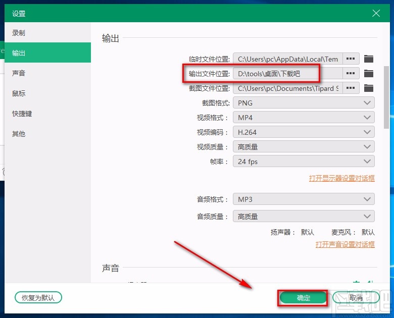394x318 pixels.
Task: Click 恢复为默认 button
Action: pos(38,298)
